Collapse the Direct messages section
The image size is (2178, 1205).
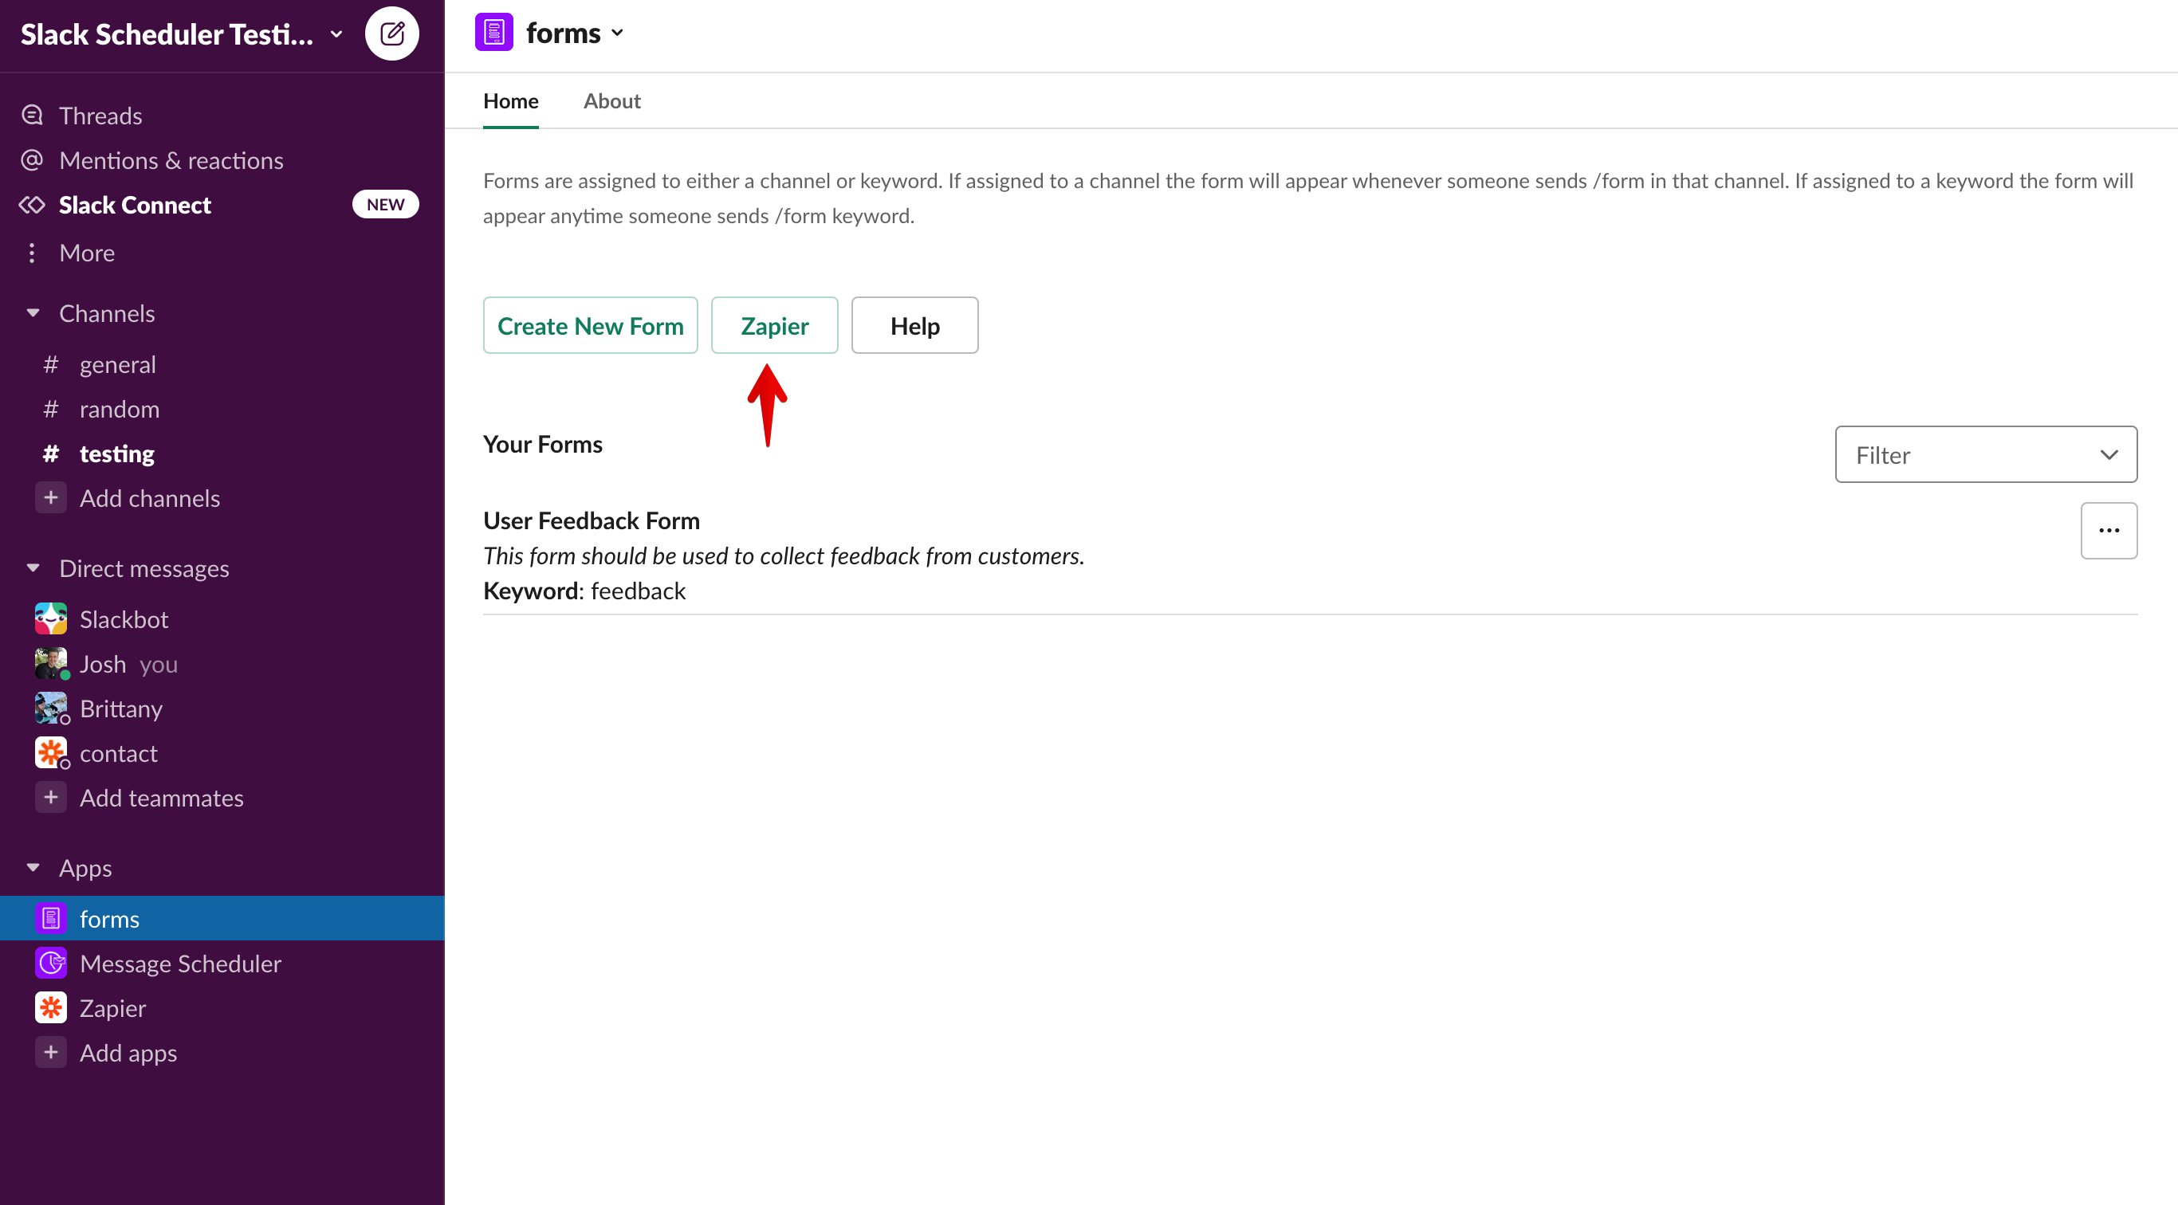coord(33,567)
